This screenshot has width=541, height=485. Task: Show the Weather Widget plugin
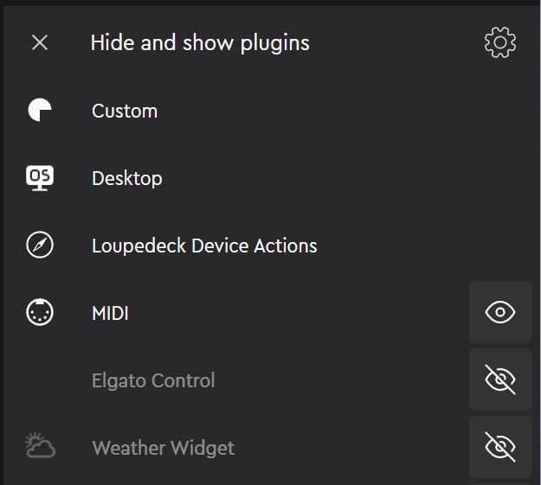(x=500, y=446)
